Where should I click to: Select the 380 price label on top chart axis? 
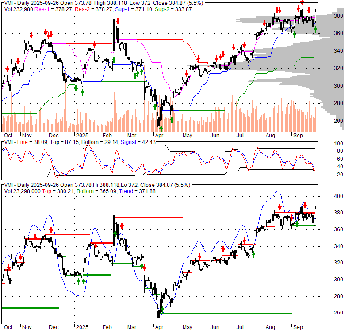338,16
